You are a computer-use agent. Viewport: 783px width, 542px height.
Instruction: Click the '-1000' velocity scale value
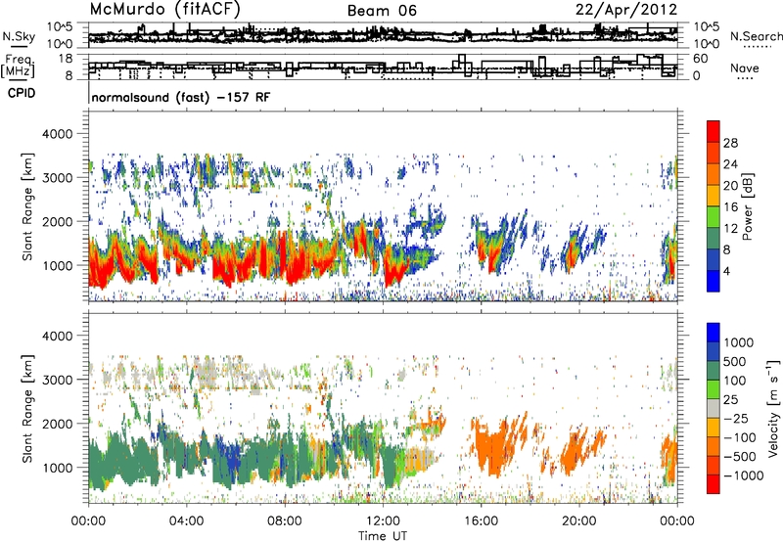pyautogui.click(x=743, y=475)
